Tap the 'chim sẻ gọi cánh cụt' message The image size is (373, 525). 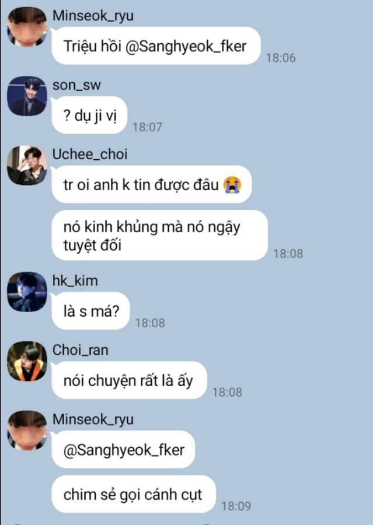click(x=134, y=494)
